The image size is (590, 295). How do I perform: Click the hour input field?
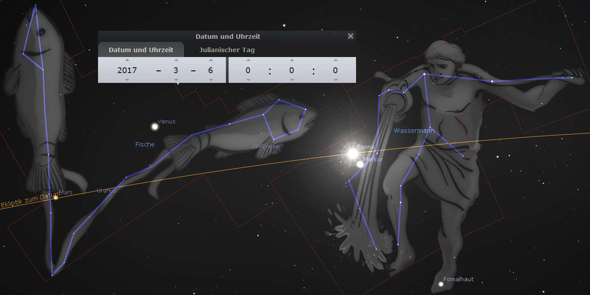(x=248, y=70)
